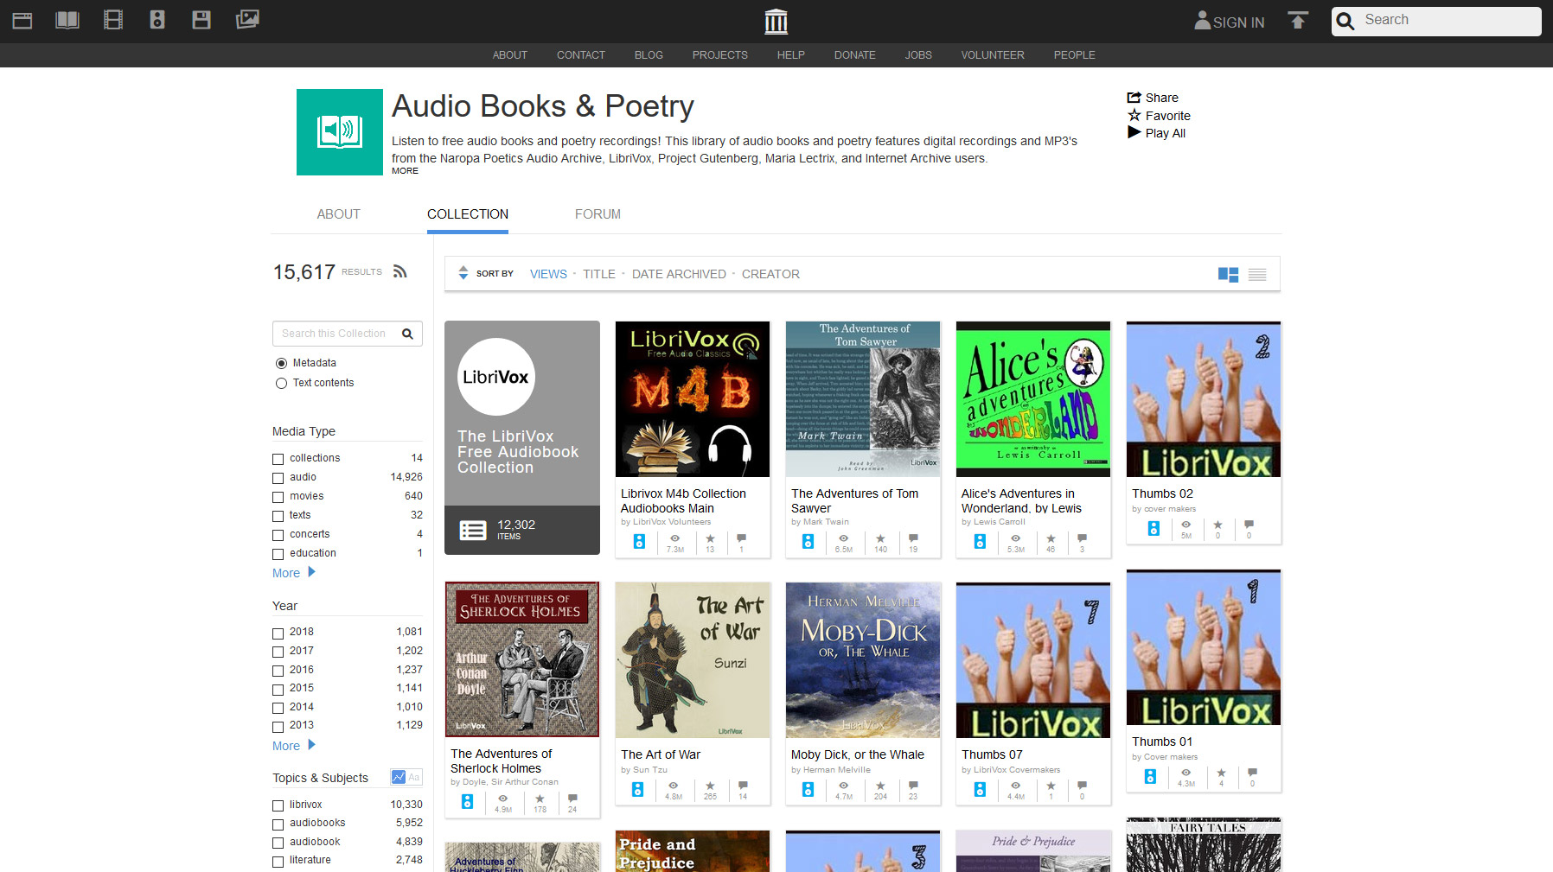Switch to the FORUM tab
Image resolution: width=1553 pixels, height=872 pixels.
point(598,214)
